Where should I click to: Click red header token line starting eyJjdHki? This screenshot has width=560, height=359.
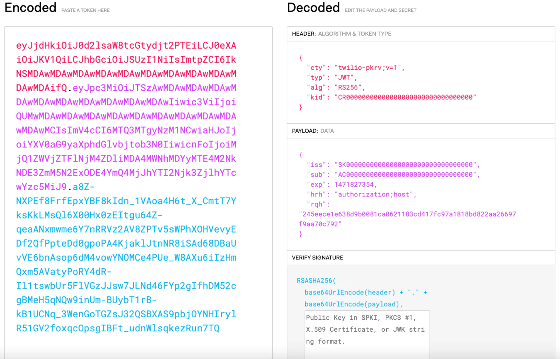[126, 46]
